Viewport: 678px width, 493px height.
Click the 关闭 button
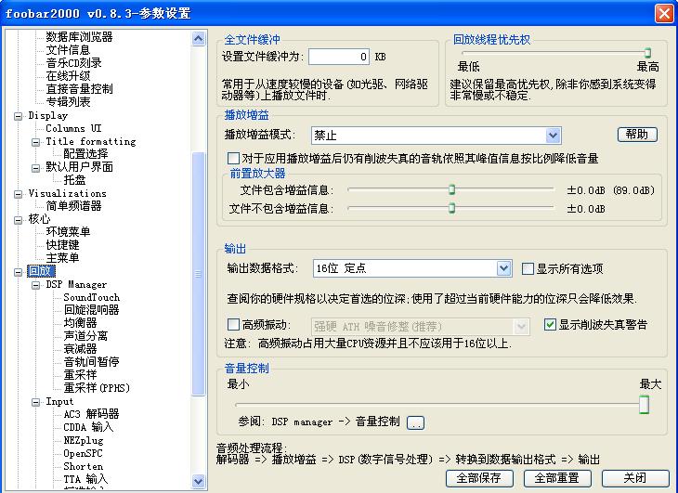pyautogui.click(x=635, y=478)
